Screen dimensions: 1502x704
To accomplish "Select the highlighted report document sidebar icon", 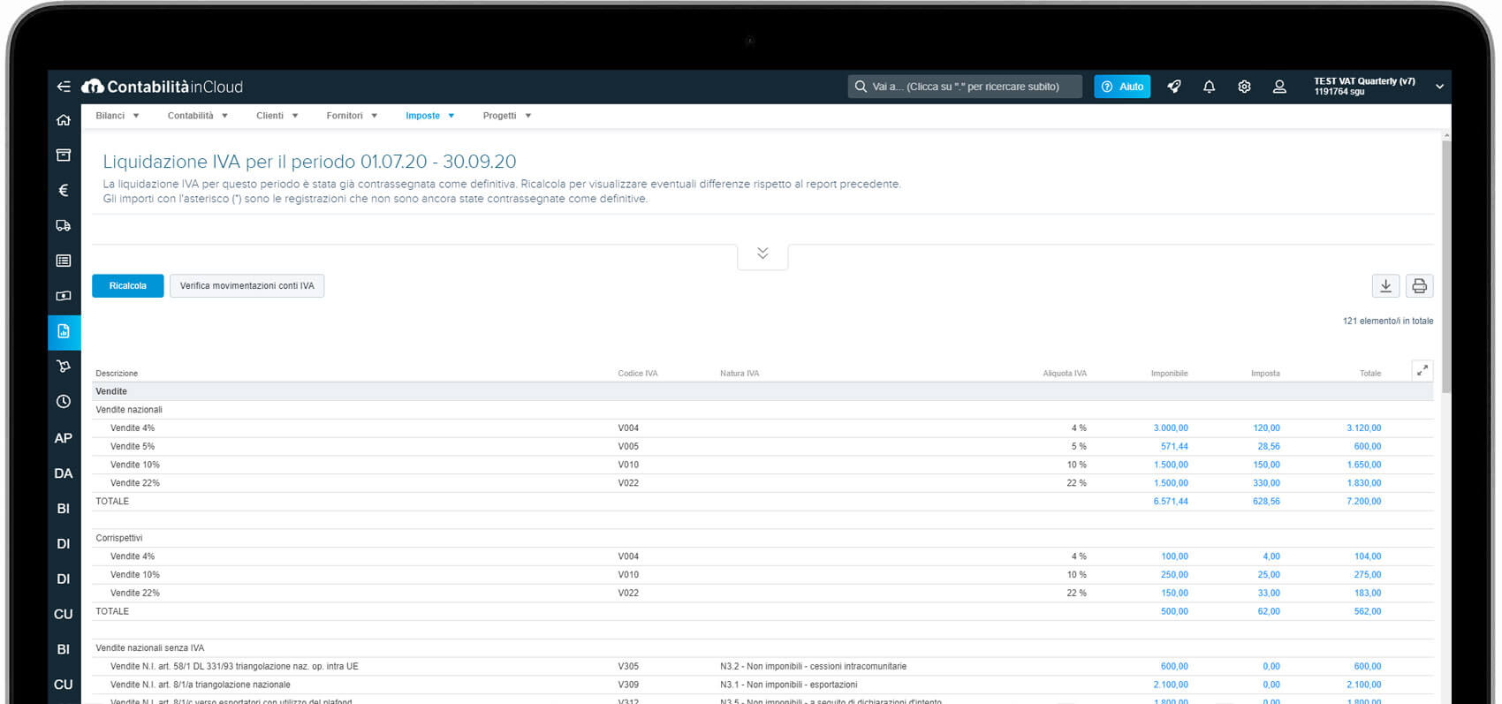I will 64,332.
